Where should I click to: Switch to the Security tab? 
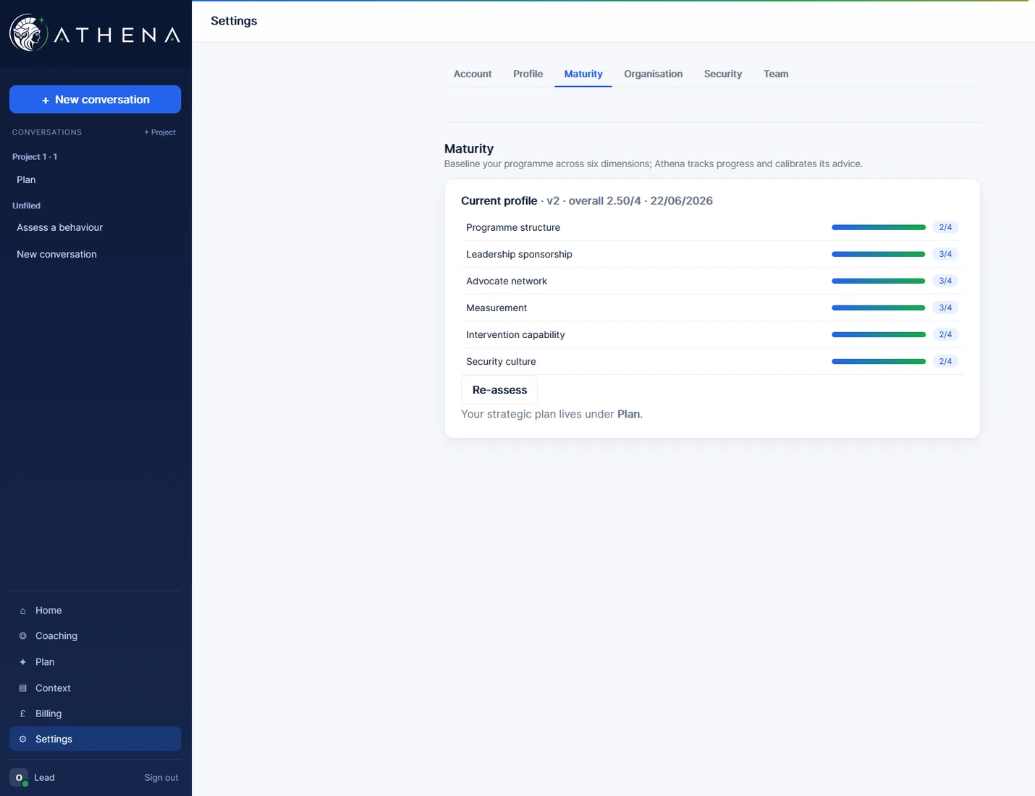[x=723, y=74]
